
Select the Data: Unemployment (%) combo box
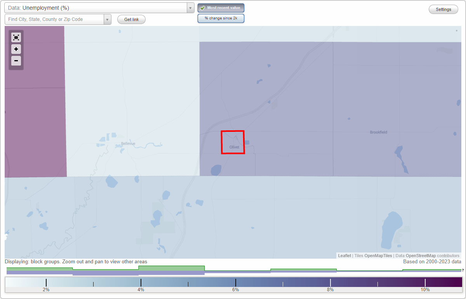(x=99, y=8)
